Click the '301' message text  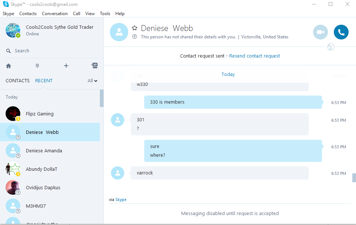[x=140, y=120]
